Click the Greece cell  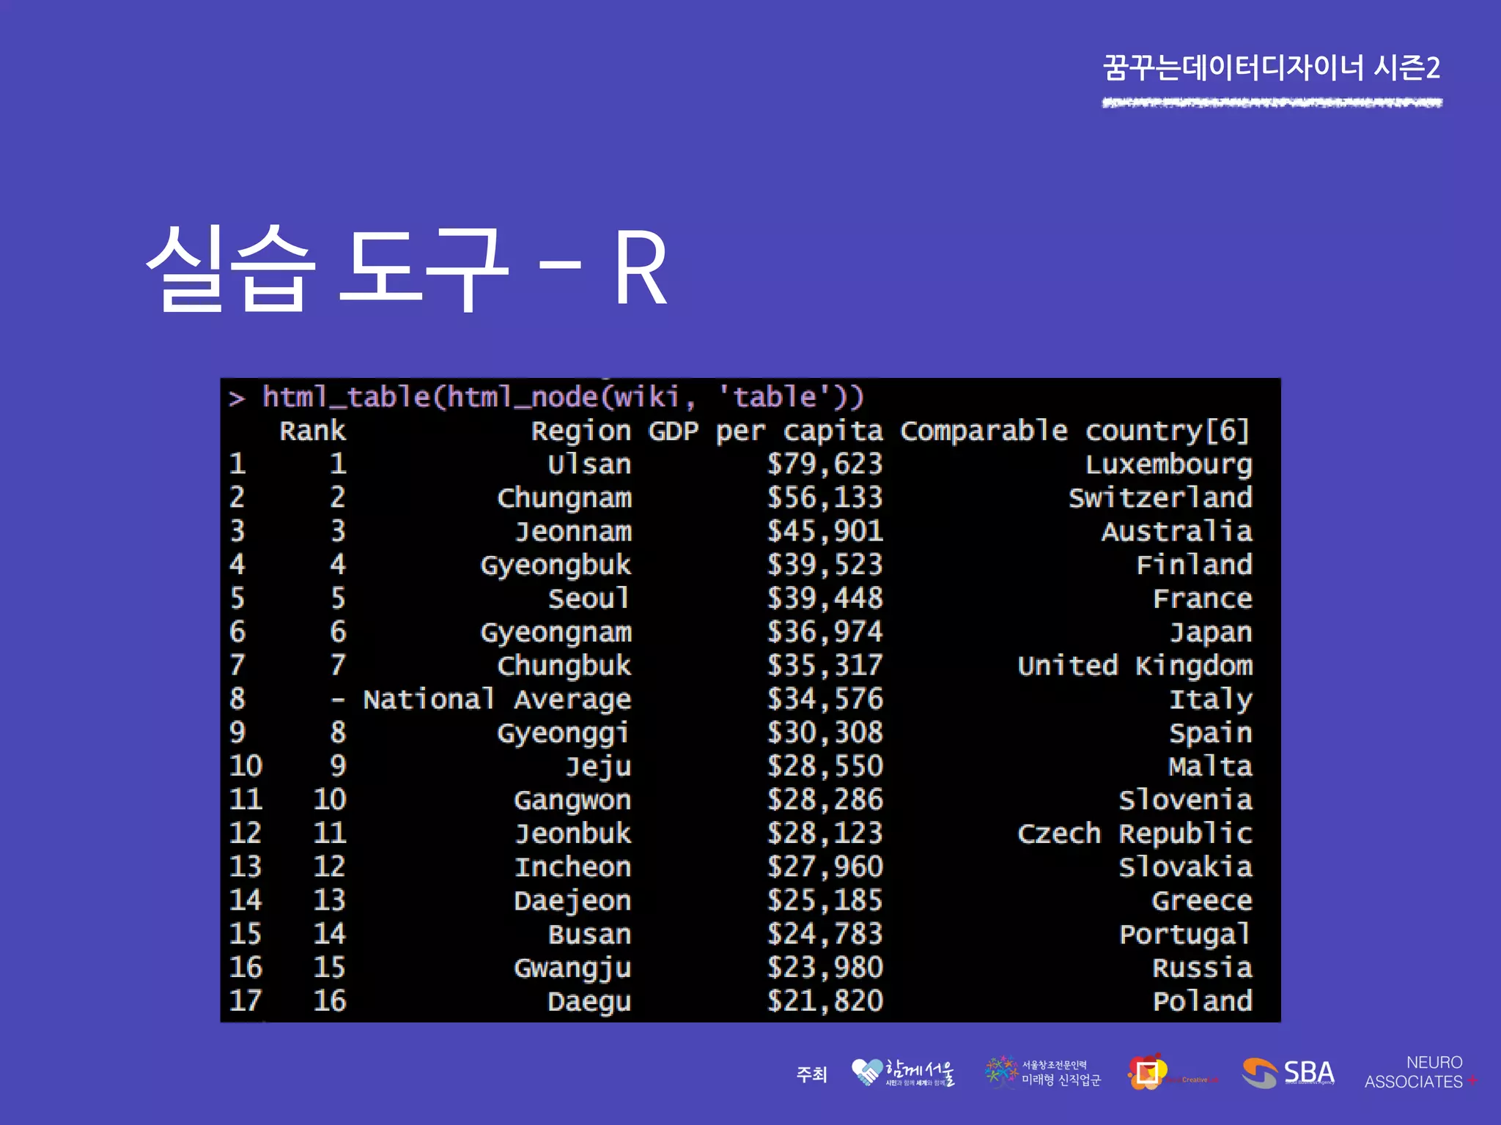click(x=1203, y=901)
